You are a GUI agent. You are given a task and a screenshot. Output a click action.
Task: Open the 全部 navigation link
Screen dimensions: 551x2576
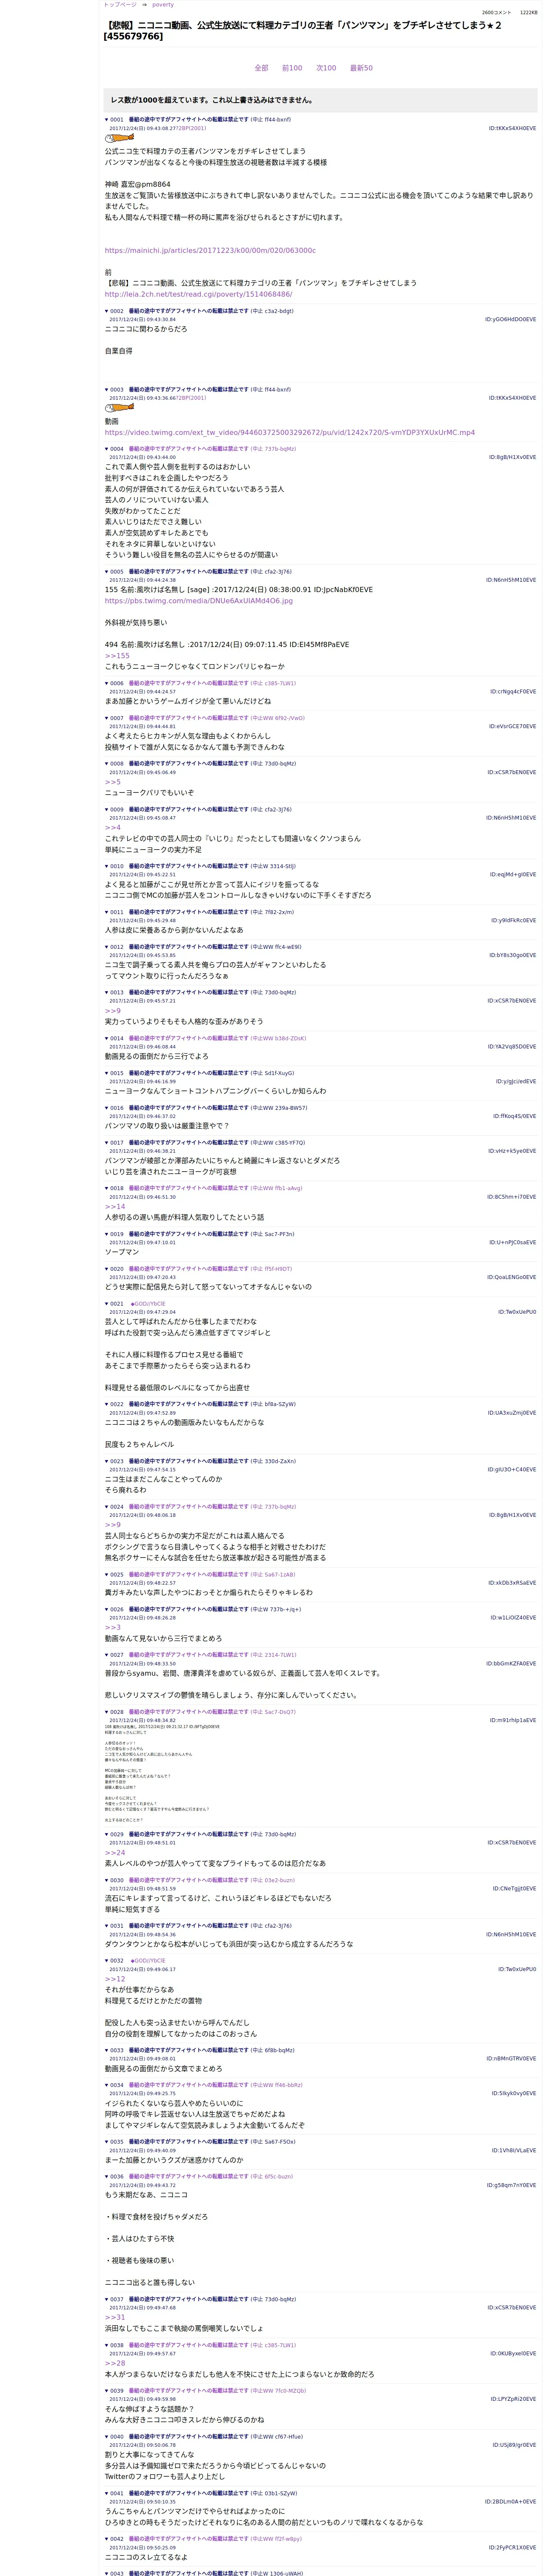[x=261, y=68]
